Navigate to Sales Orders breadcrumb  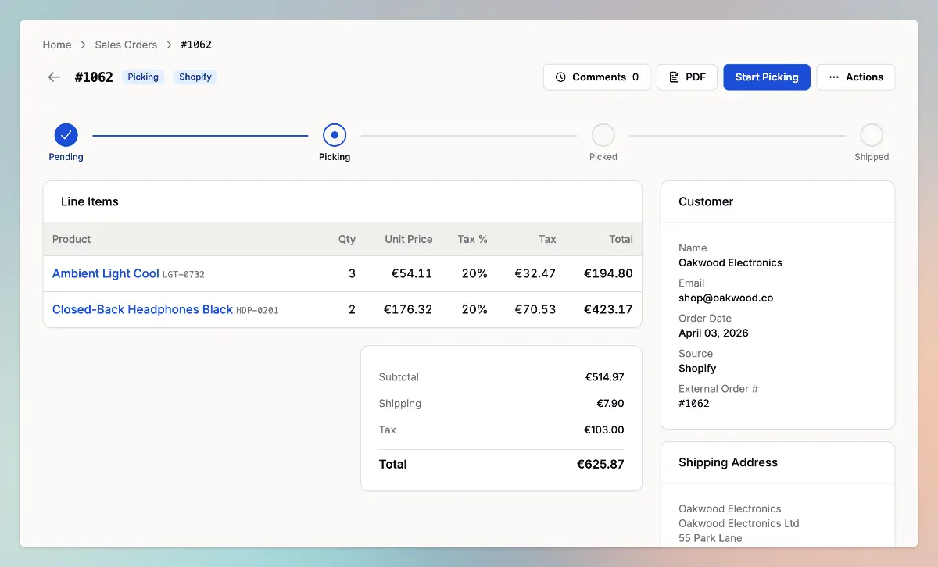pos(126,45)
